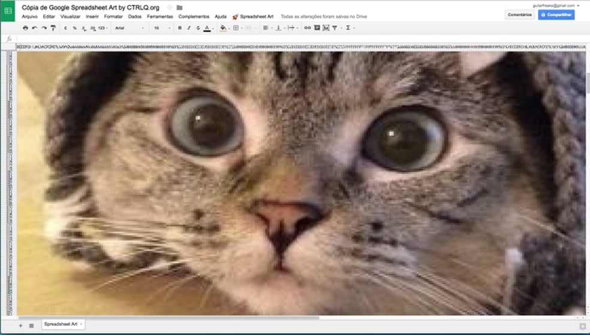Toggle bold formatting
590x335 pixels.
point(180,28)
